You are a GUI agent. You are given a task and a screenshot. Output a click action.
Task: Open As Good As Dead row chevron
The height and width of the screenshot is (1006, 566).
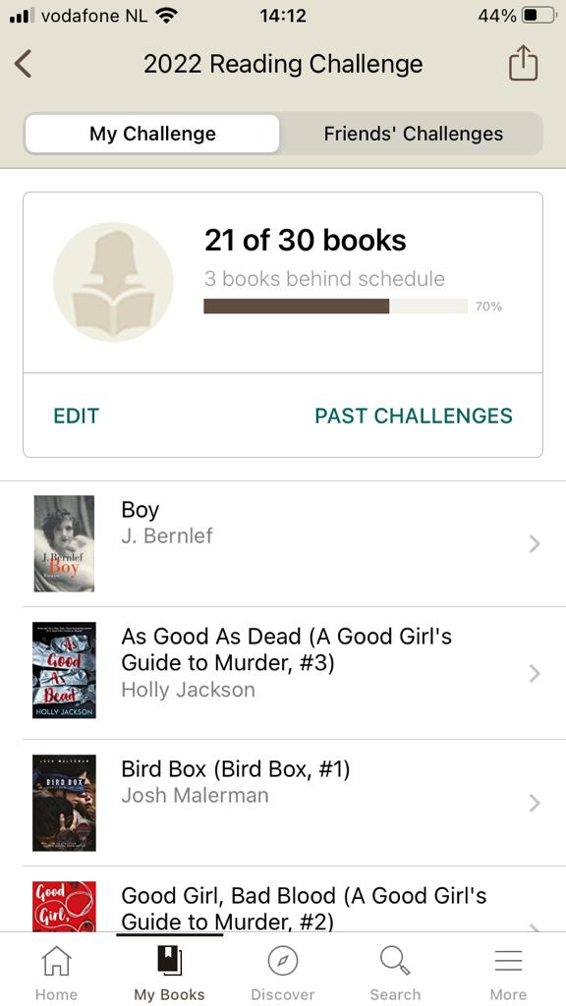(x=535, y=673)
